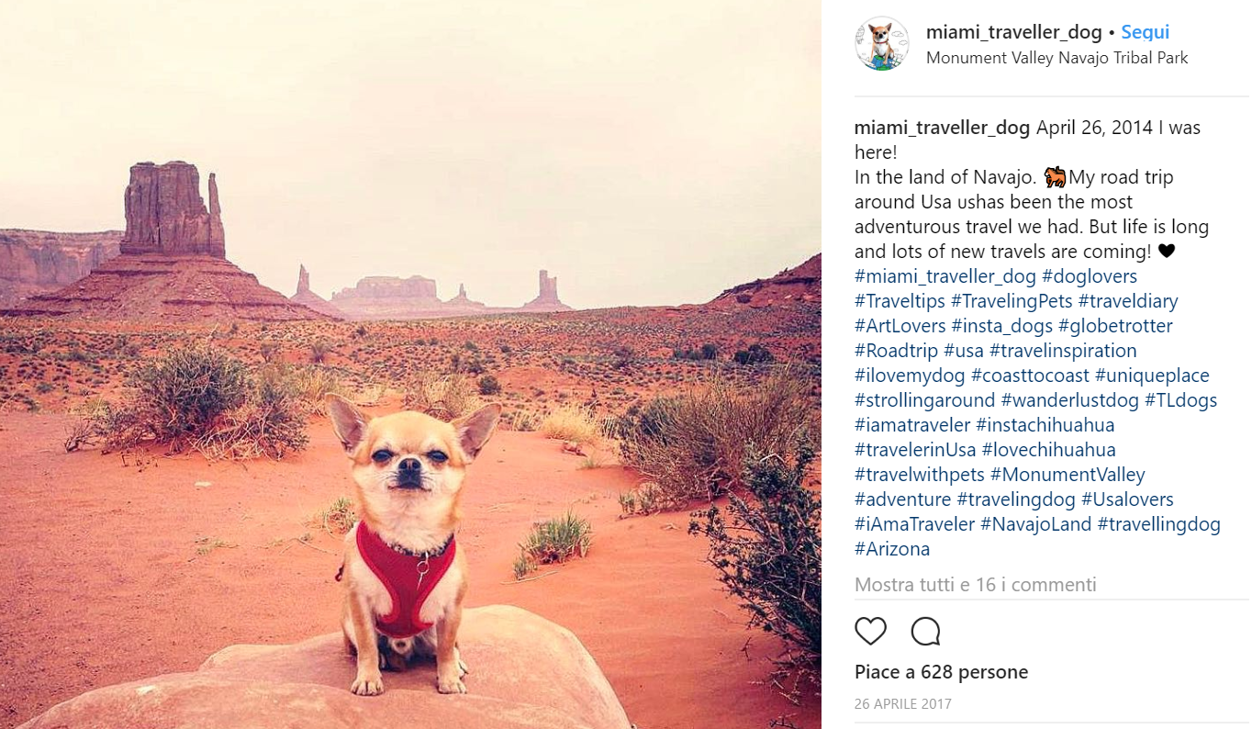Expand all comments with Mostra tutti
This screenshot has height=729, width=1252.
tap(975, 585)
